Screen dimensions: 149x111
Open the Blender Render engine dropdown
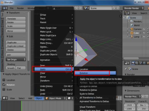pos(134,8)
